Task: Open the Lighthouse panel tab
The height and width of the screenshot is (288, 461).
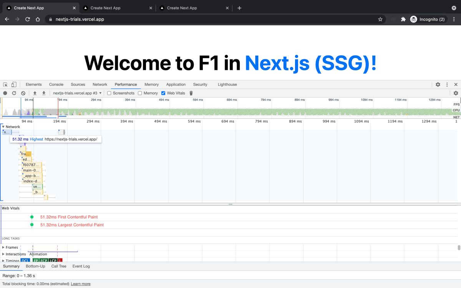Action: point(227,84)
